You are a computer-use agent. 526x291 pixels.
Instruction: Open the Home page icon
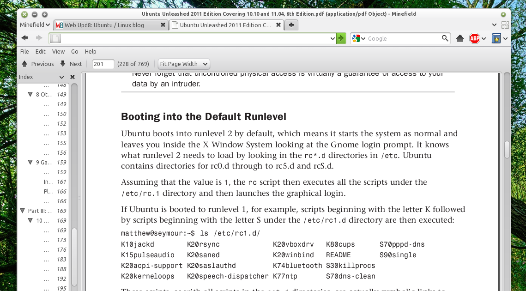pos(460,38)
